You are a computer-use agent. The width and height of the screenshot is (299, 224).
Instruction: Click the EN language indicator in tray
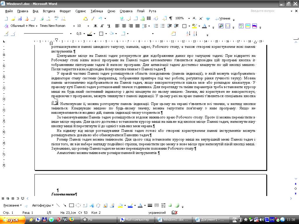click(234, 220)
